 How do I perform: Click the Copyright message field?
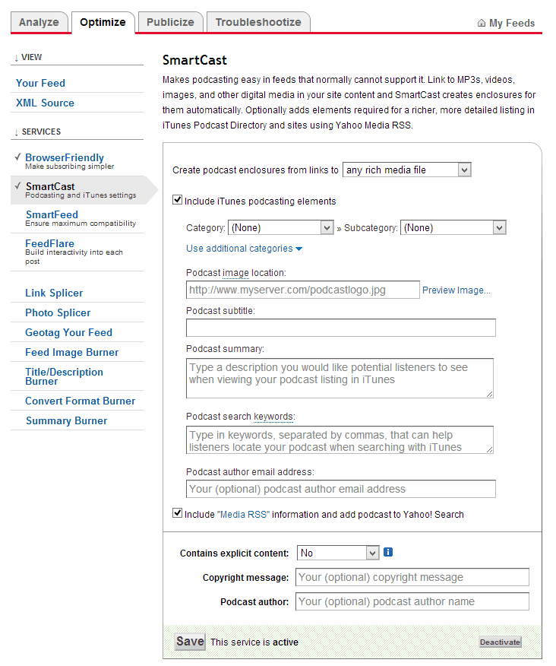(412, 577)
